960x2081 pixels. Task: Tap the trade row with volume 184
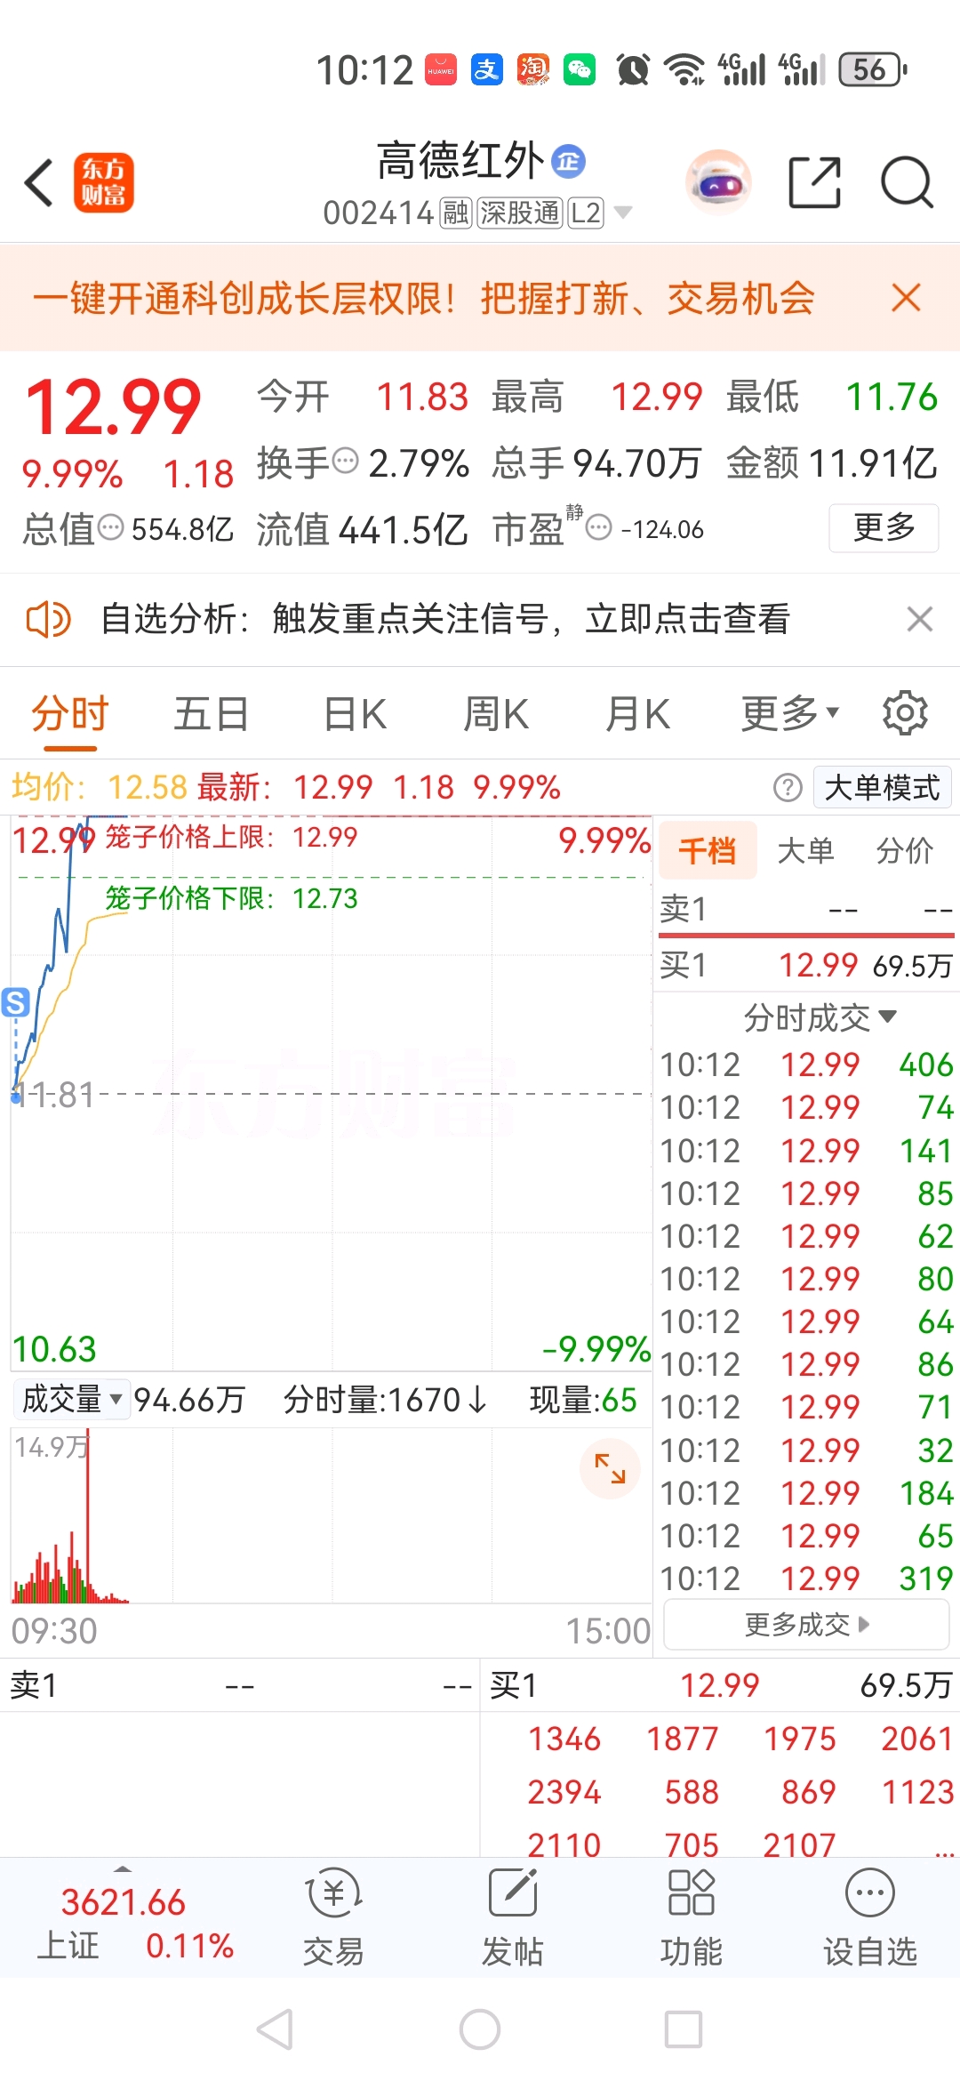[806, 1493]
